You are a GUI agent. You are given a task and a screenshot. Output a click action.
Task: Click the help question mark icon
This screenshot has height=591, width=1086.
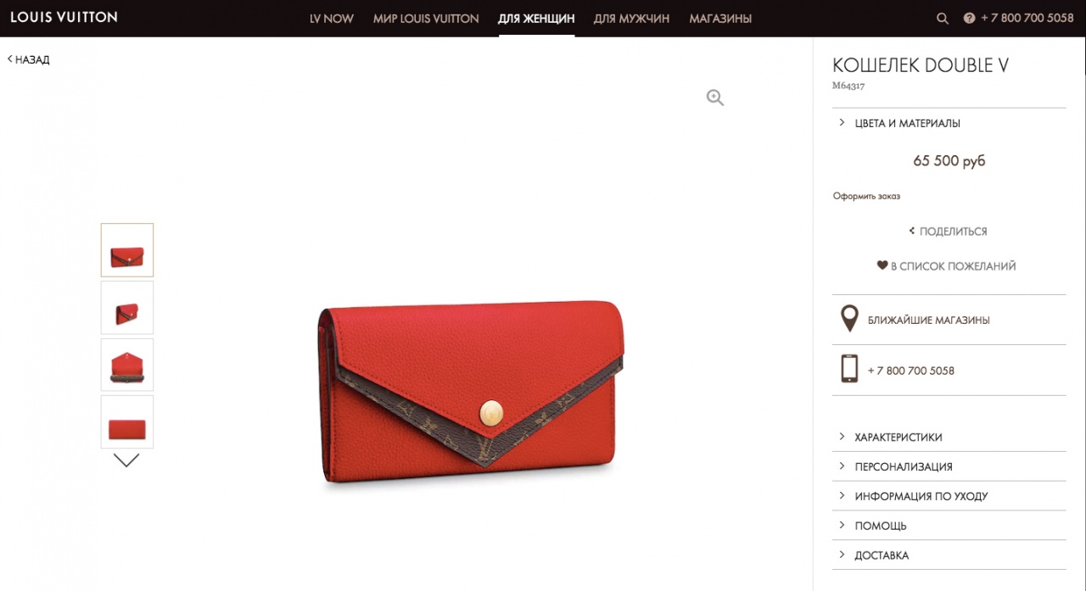969,19
